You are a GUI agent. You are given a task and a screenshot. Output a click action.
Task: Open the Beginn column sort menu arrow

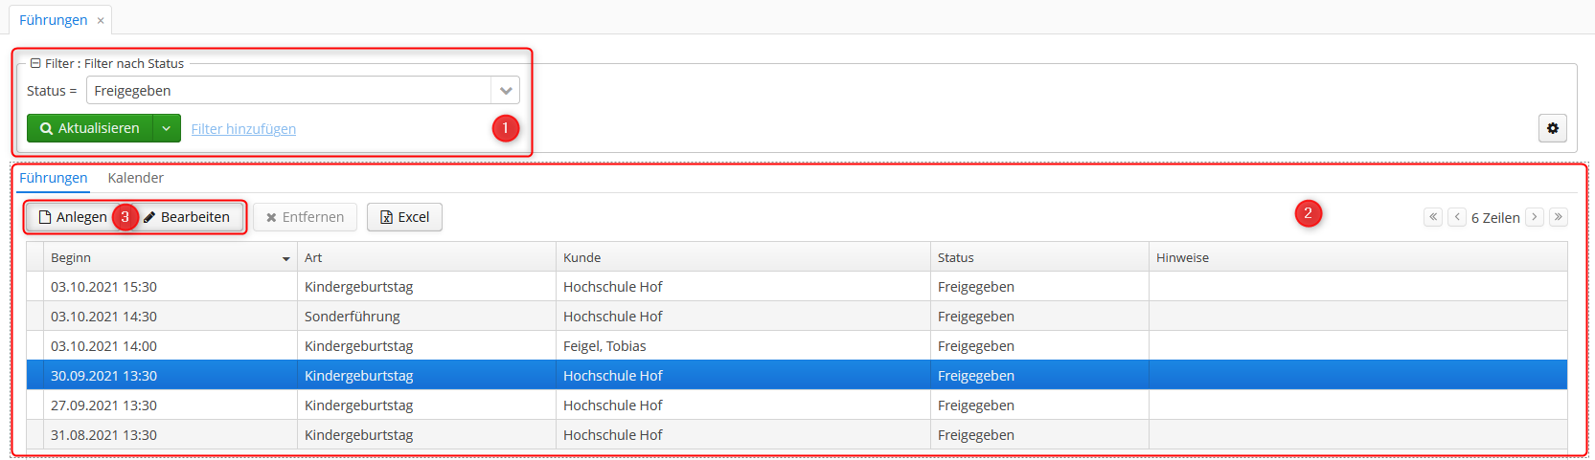click(x=285, y=258)
